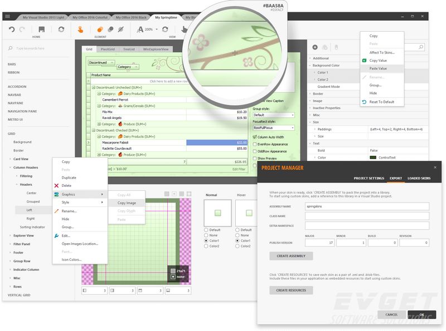The image size is (446, 331).
Task: Select Color2 radio under Hover state
Action: (x=237, y=246)
